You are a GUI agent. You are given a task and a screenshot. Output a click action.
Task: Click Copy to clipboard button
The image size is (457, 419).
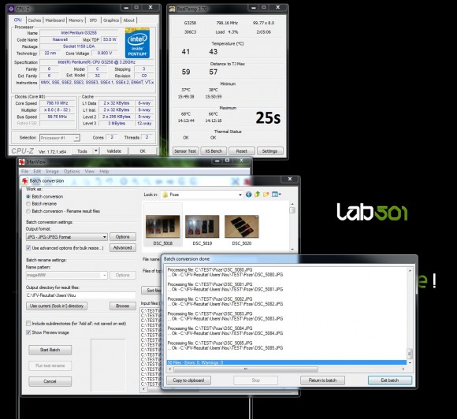coord(188,380)
